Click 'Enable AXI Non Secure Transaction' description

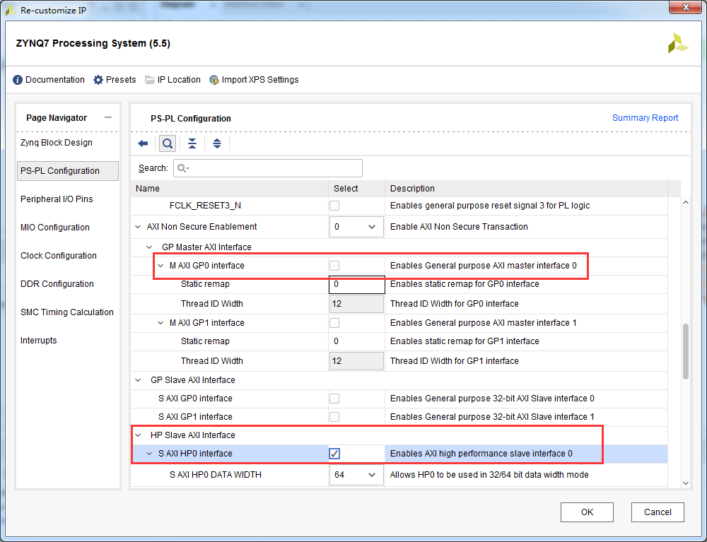[x=459, y=227]
